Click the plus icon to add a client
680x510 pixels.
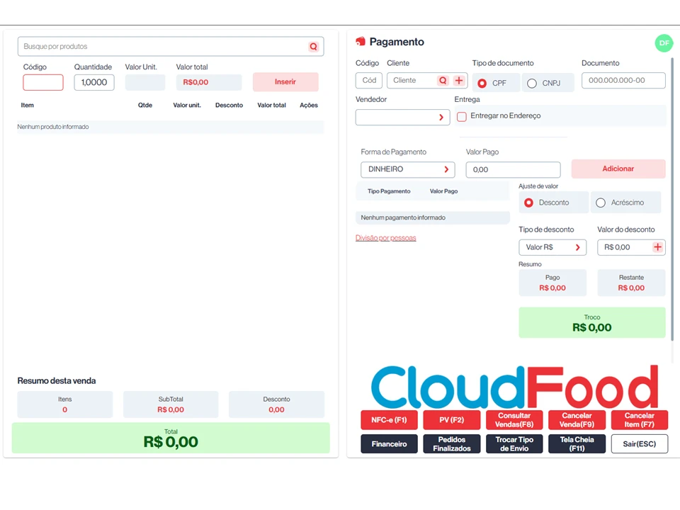(459, 81)
